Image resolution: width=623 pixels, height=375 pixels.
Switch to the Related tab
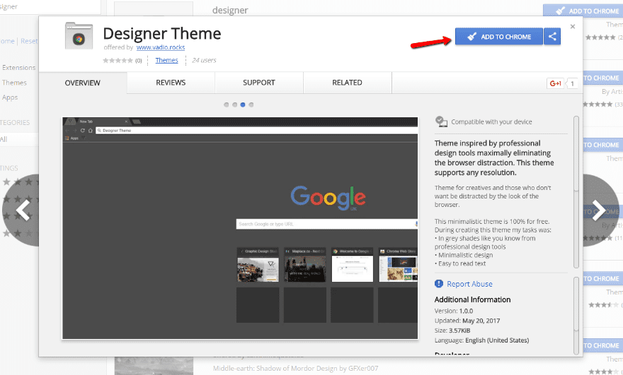(348, 83)
